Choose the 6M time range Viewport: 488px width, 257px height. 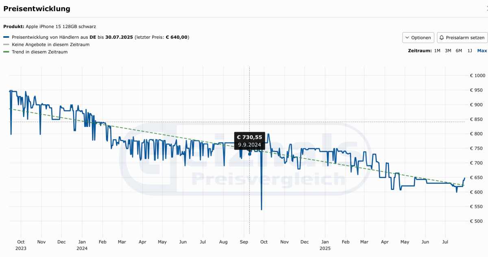pos(459,51)
